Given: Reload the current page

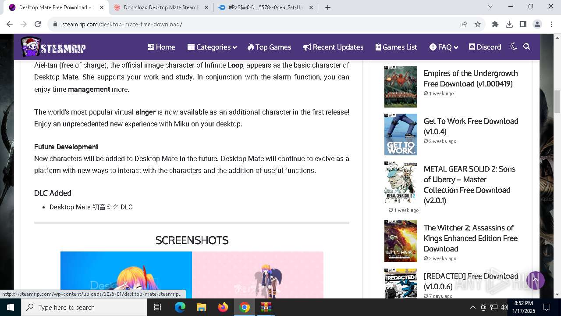Looking at the screenshot, I should click(38, 24).
